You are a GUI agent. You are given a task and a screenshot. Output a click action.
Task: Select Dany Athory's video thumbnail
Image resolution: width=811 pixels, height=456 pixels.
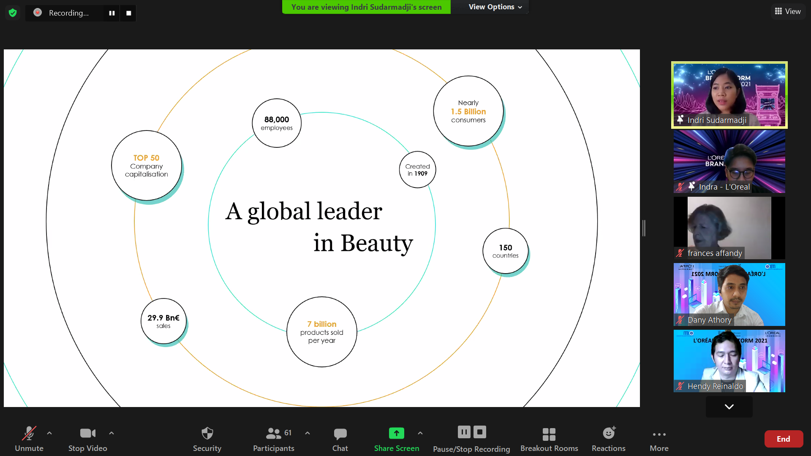point(729,294)
